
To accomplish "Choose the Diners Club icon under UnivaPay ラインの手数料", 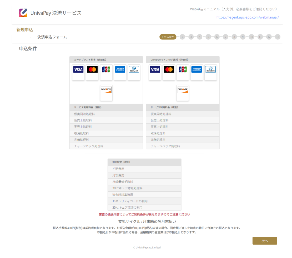I will click(x=211, y=69).
